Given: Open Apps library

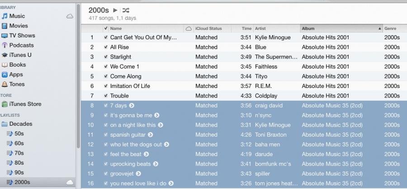Looking at the screenshot, I should coord(16,74).
